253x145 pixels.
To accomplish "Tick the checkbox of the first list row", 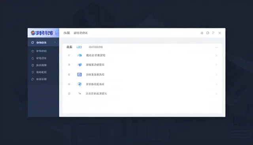I will [x=69, y=55].
